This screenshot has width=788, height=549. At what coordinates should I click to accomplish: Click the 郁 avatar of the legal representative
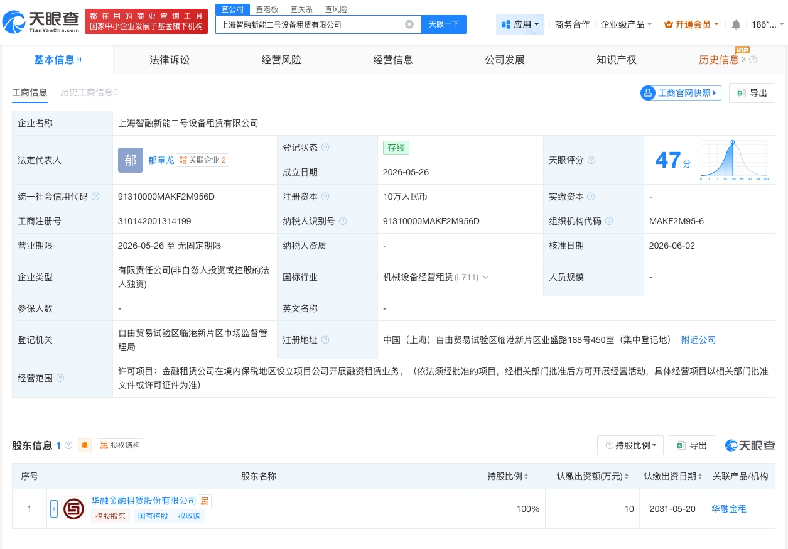[x=131, y=160]
